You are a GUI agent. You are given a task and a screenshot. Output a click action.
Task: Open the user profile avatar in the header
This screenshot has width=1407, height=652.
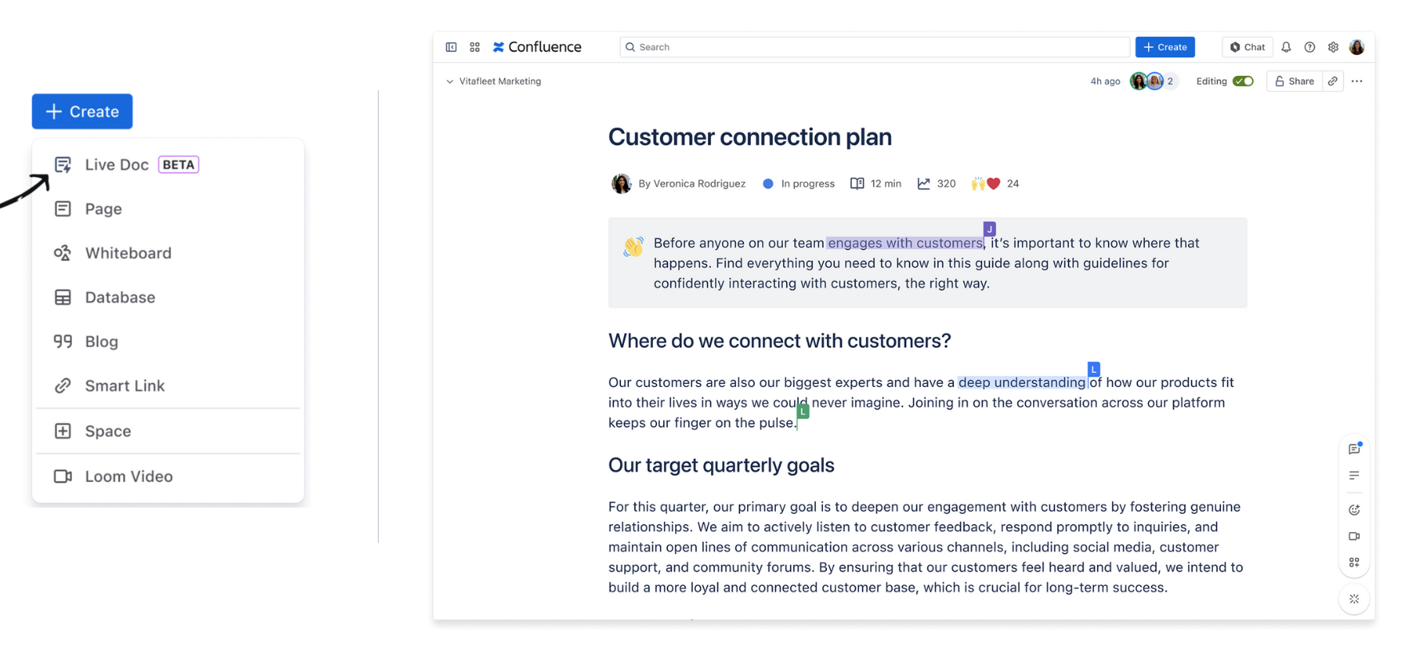point(1357,47)
